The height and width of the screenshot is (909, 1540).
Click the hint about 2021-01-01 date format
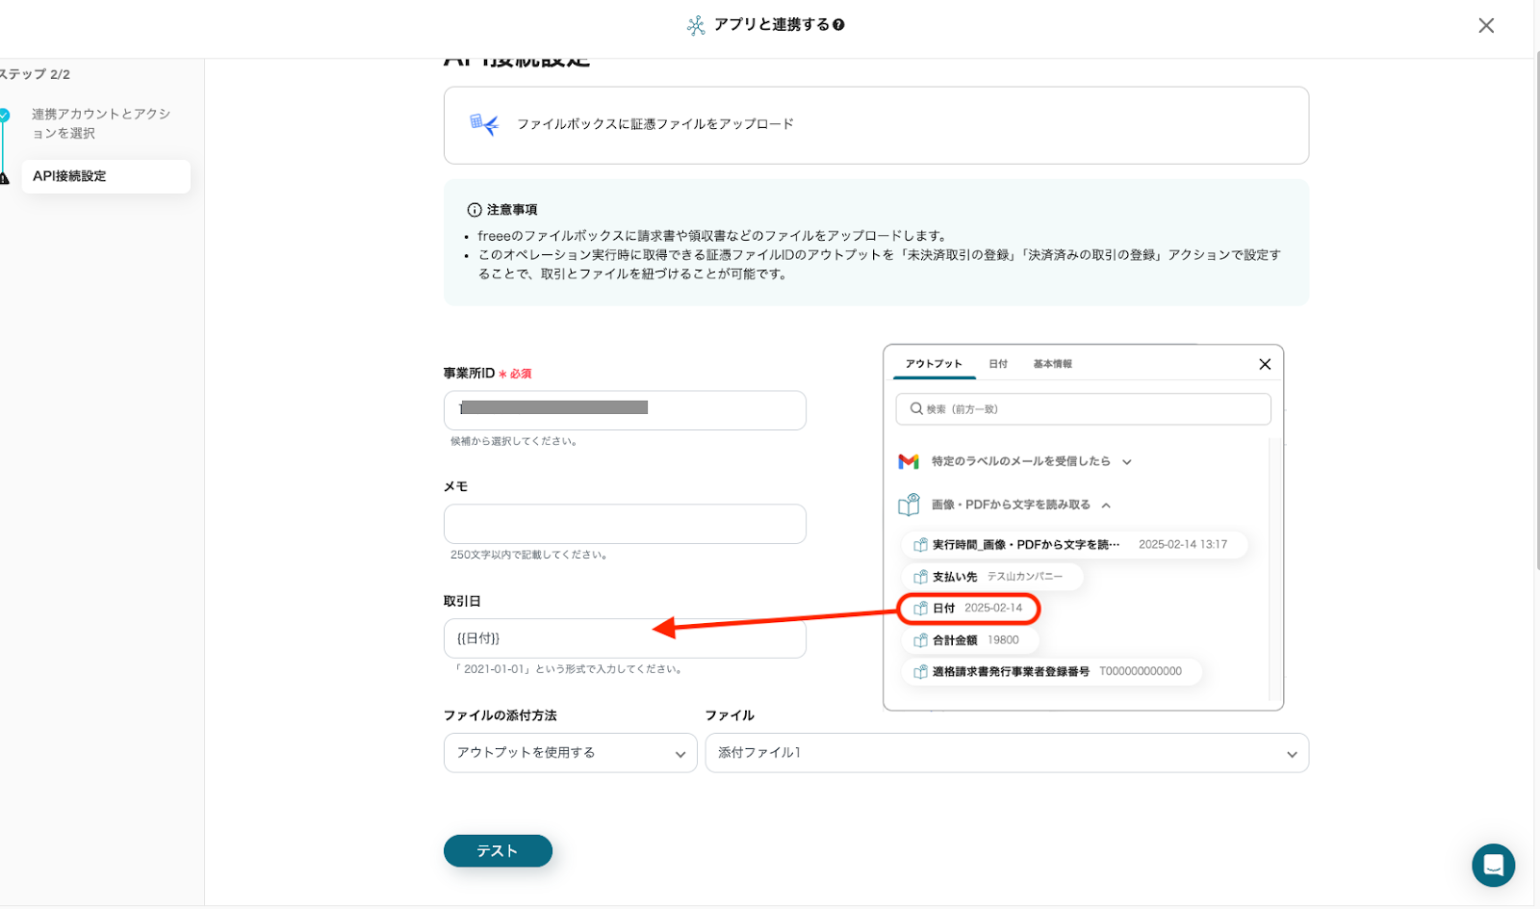(569, 669)
